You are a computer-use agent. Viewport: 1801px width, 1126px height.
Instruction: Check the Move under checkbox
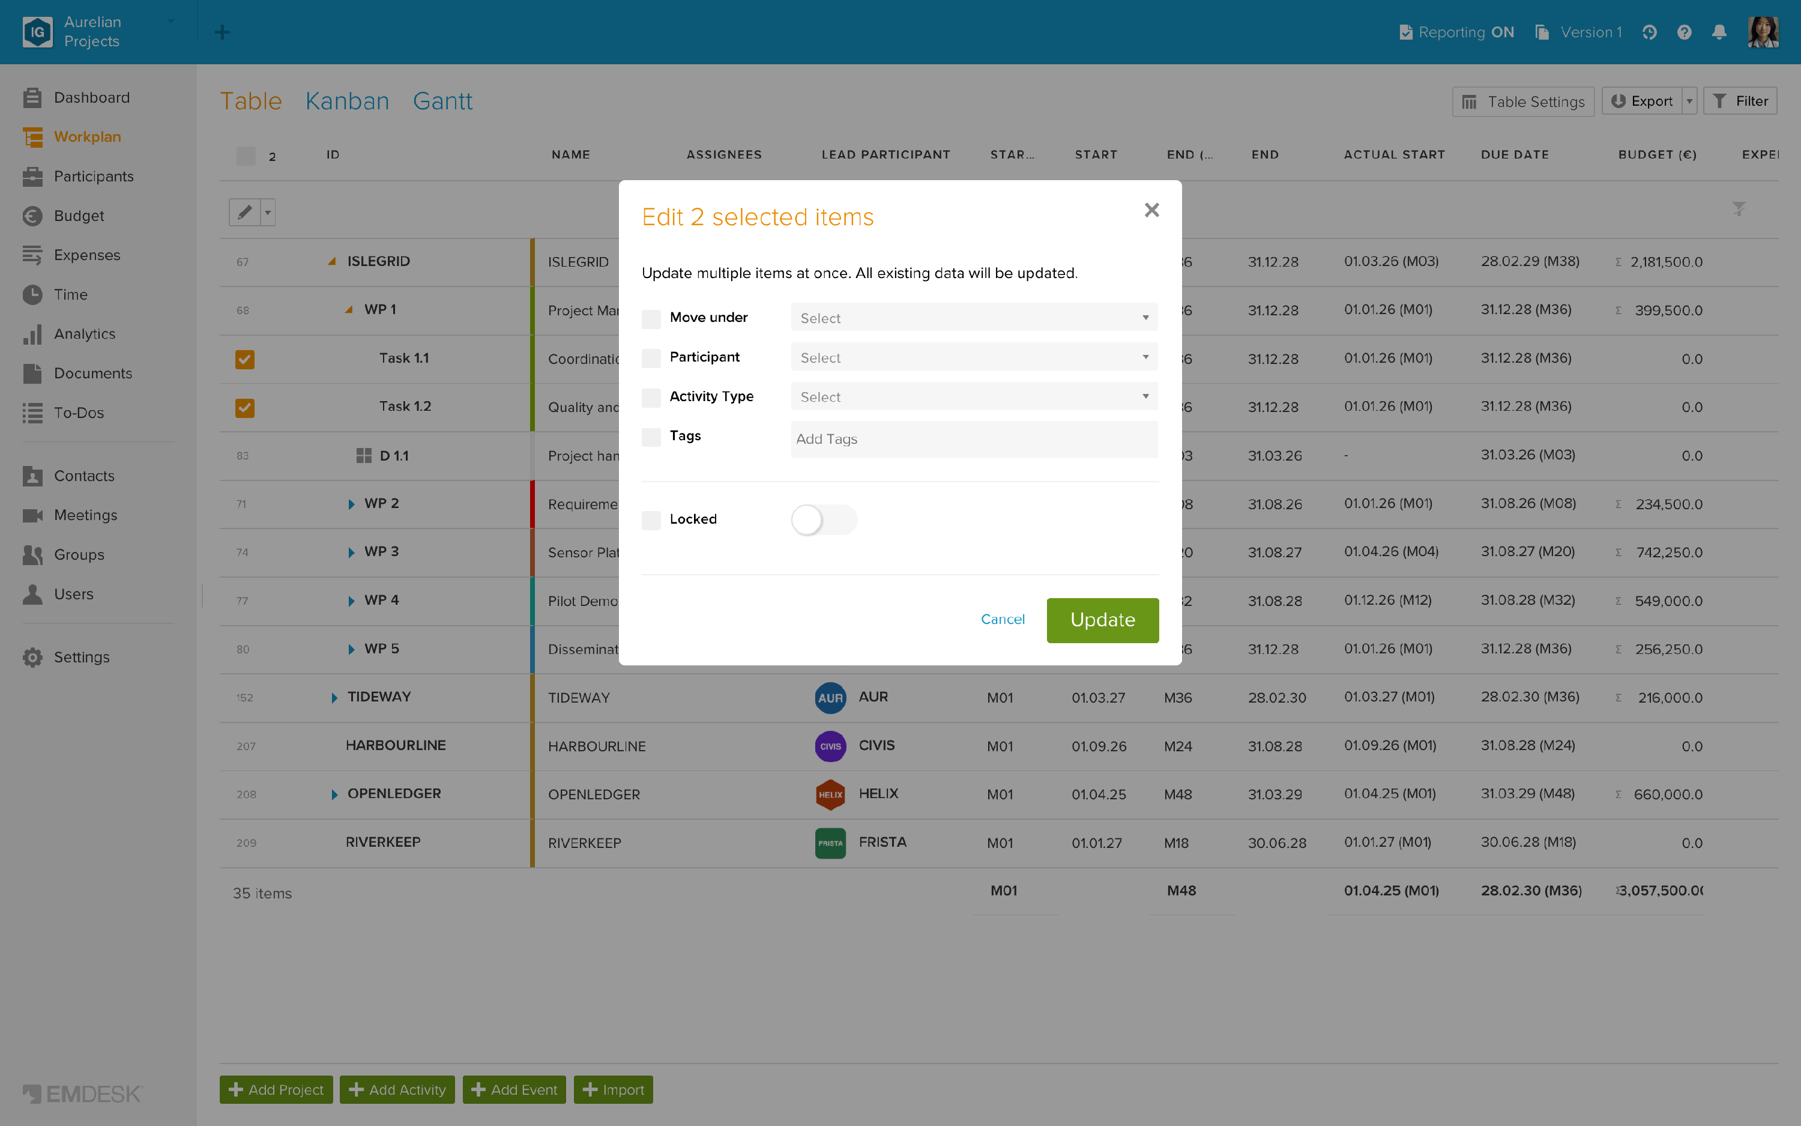click(x=651, y=319)
